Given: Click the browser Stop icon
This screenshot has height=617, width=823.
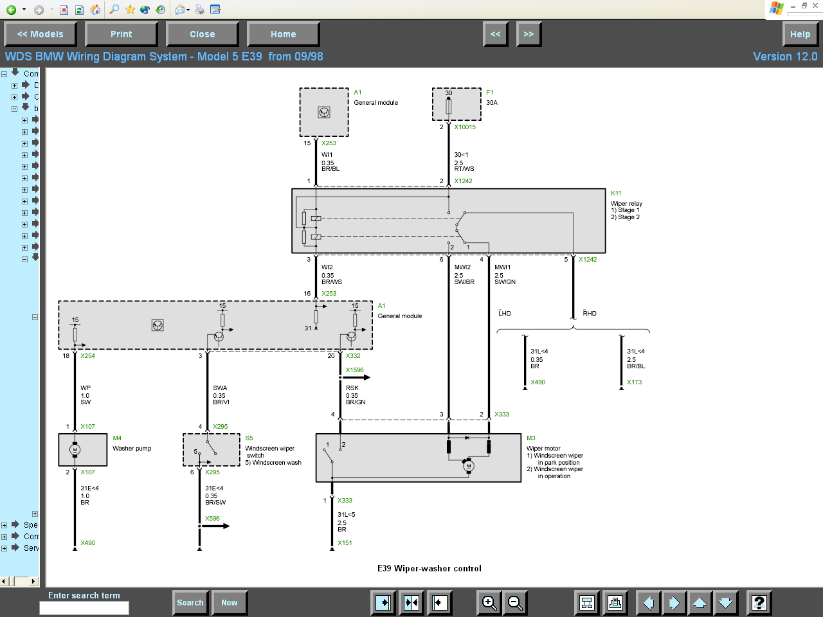Looking at the screenshot, I should 64,10.
